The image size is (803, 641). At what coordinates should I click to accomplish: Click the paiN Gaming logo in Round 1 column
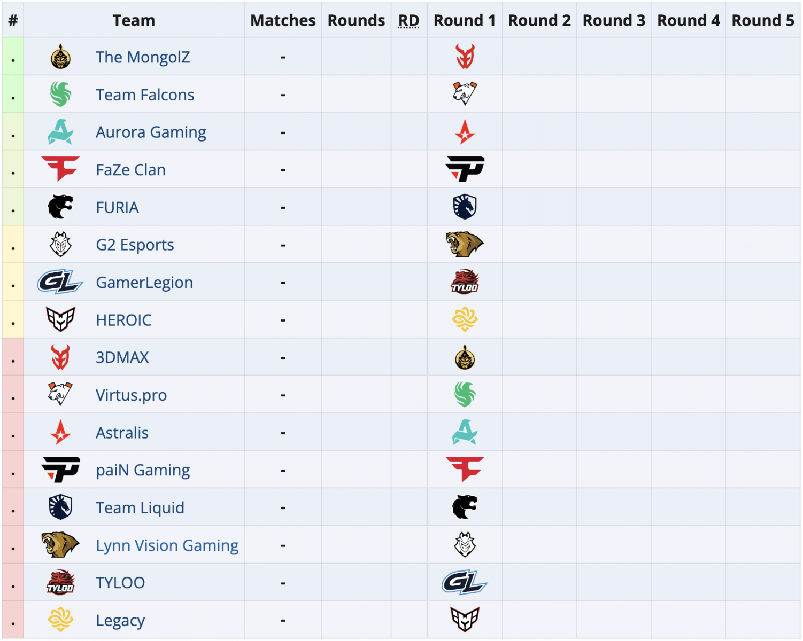465,169
